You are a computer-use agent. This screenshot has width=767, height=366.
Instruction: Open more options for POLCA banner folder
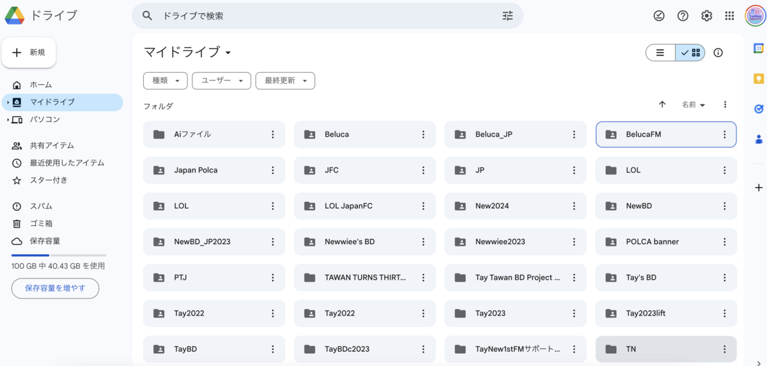724,241
